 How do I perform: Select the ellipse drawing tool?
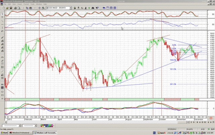click(2, 92)
